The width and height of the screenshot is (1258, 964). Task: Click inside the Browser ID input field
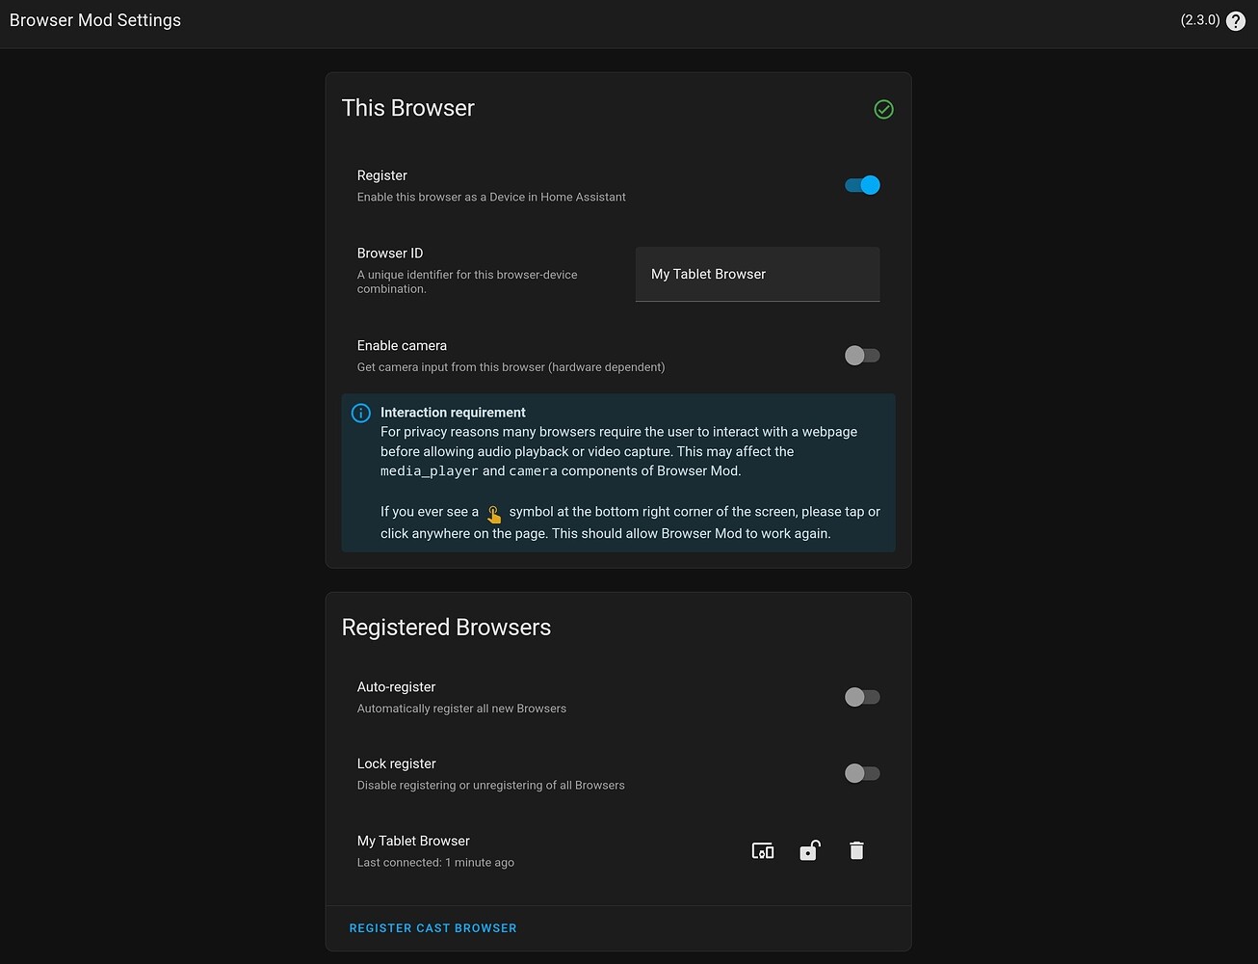point(757,274)
